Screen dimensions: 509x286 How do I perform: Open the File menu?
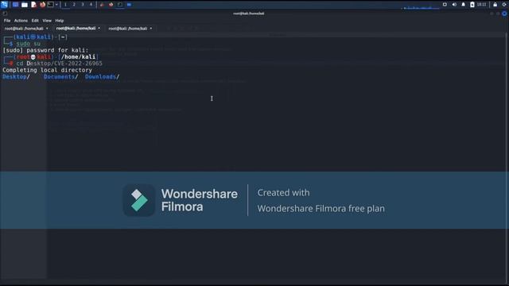(x=7, y=21)
